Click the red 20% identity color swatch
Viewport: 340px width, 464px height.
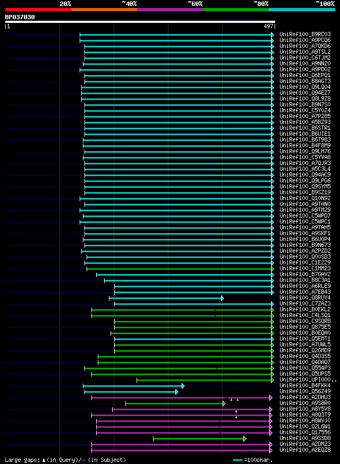[x=38, y=10]
